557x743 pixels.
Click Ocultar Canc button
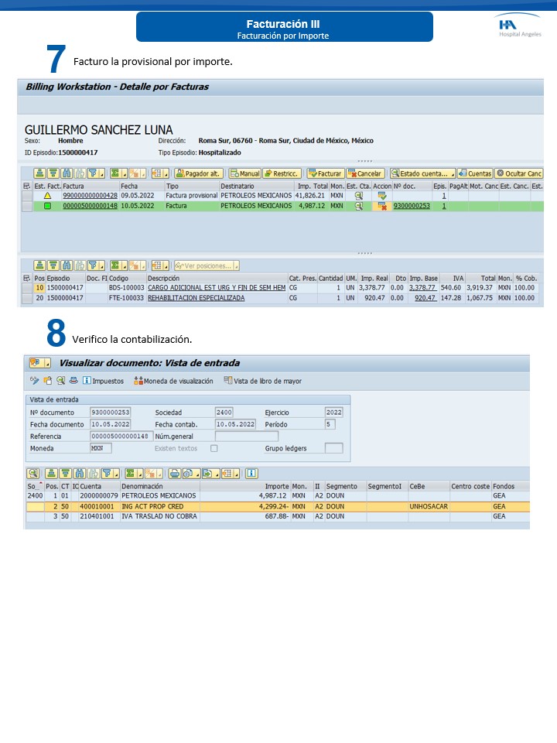519,173
